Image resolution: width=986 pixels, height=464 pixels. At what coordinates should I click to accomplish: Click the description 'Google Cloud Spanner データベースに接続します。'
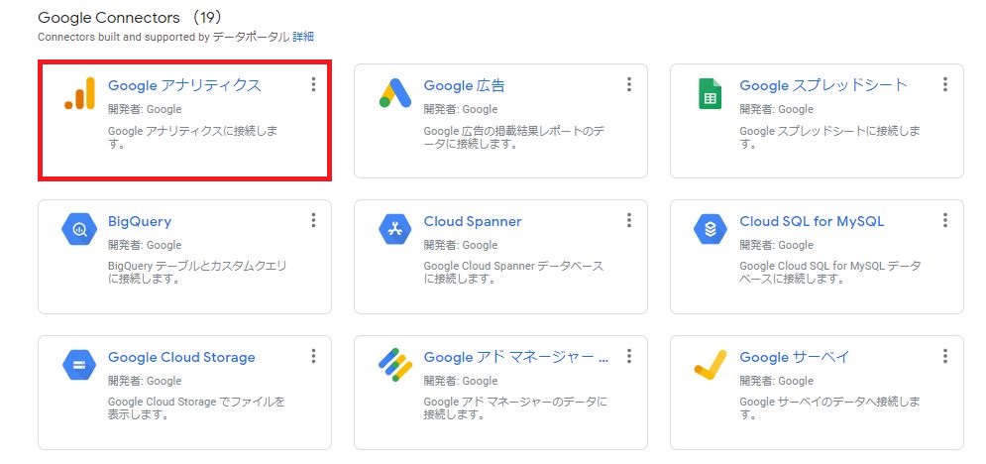click(513, 273)
